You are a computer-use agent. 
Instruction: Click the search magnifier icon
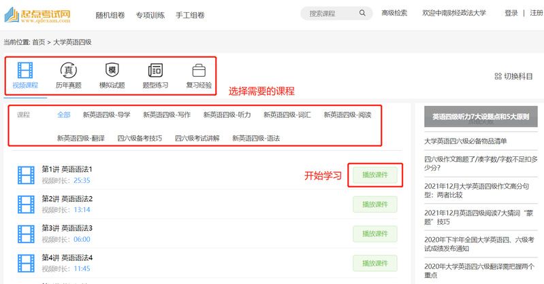click(x=363, y=13)
